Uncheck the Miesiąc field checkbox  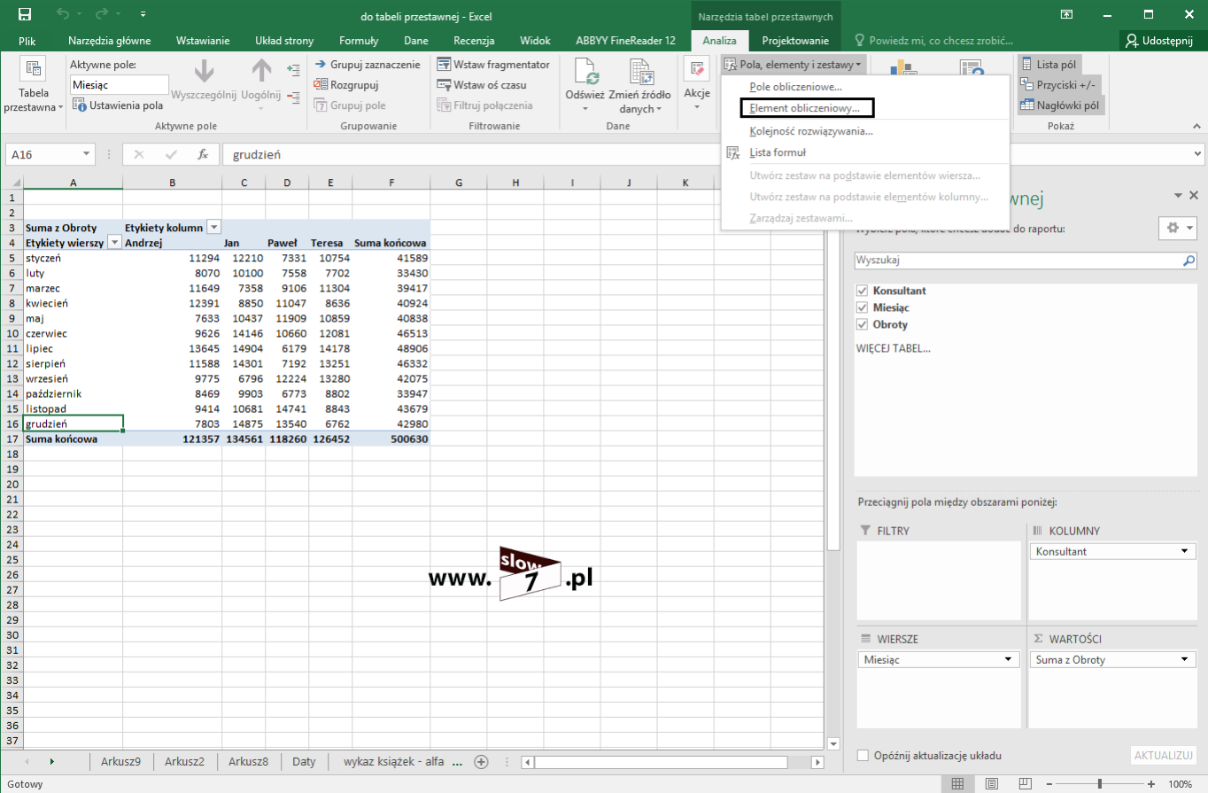click(x=863, y=307)
